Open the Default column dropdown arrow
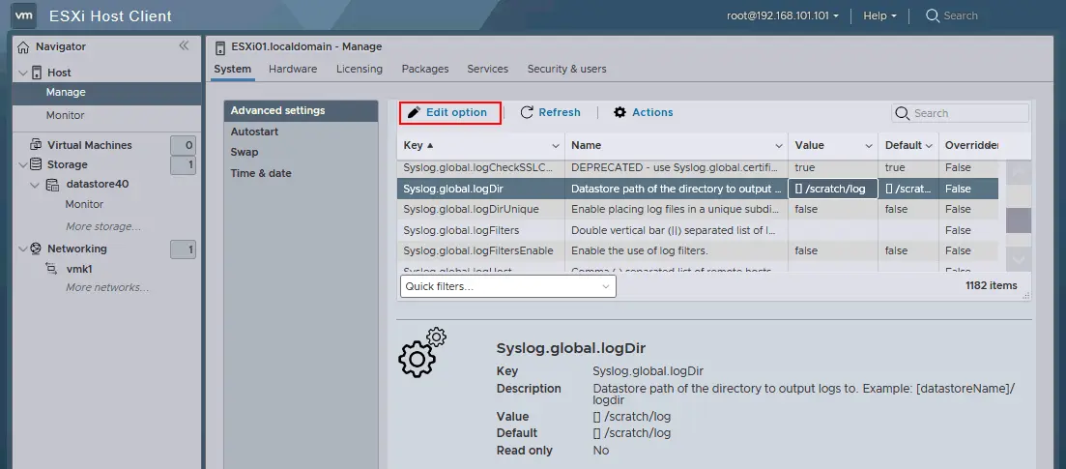Image resolution: width=1066 pixels, height=469 pixels. 929,146
